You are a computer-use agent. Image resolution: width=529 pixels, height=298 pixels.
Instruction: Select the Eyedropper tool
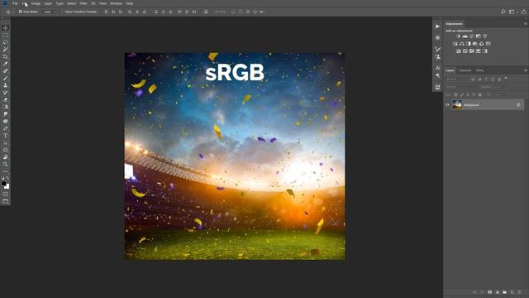tap(6, 64)
